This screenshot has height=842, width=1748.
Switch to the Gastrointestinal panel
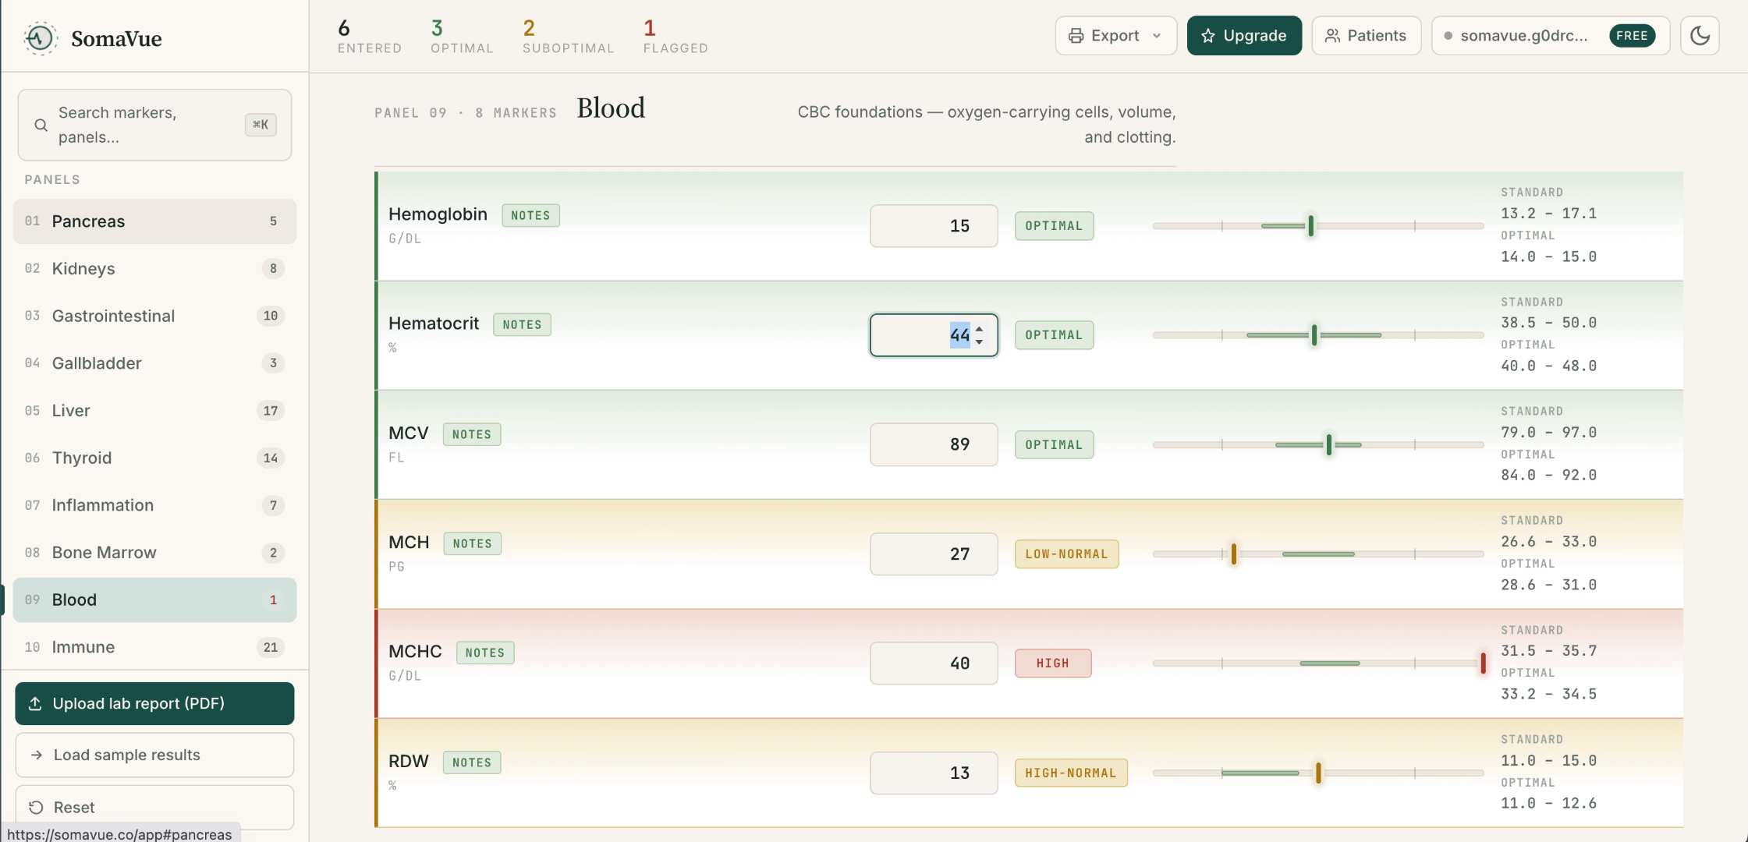154,316
